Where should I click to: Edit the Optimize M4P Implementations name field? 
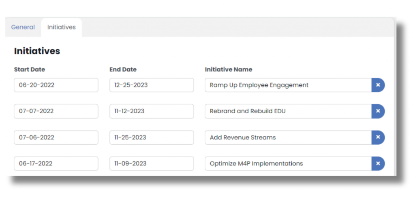(x=288, y=164)
